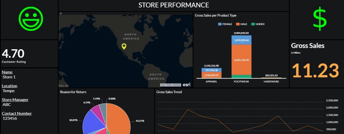Click the APPAREL axis label
Viewport: 344px width, 134px height.
(x=211, y=81)
